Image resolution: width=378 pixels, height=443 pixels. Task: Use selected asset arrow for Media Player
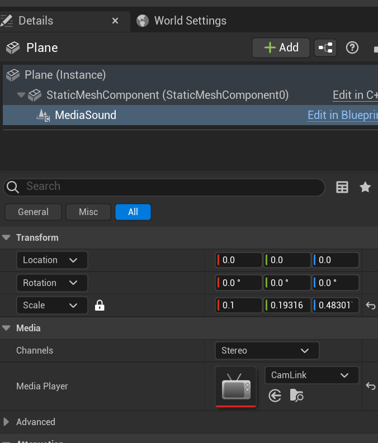(275, 396)
